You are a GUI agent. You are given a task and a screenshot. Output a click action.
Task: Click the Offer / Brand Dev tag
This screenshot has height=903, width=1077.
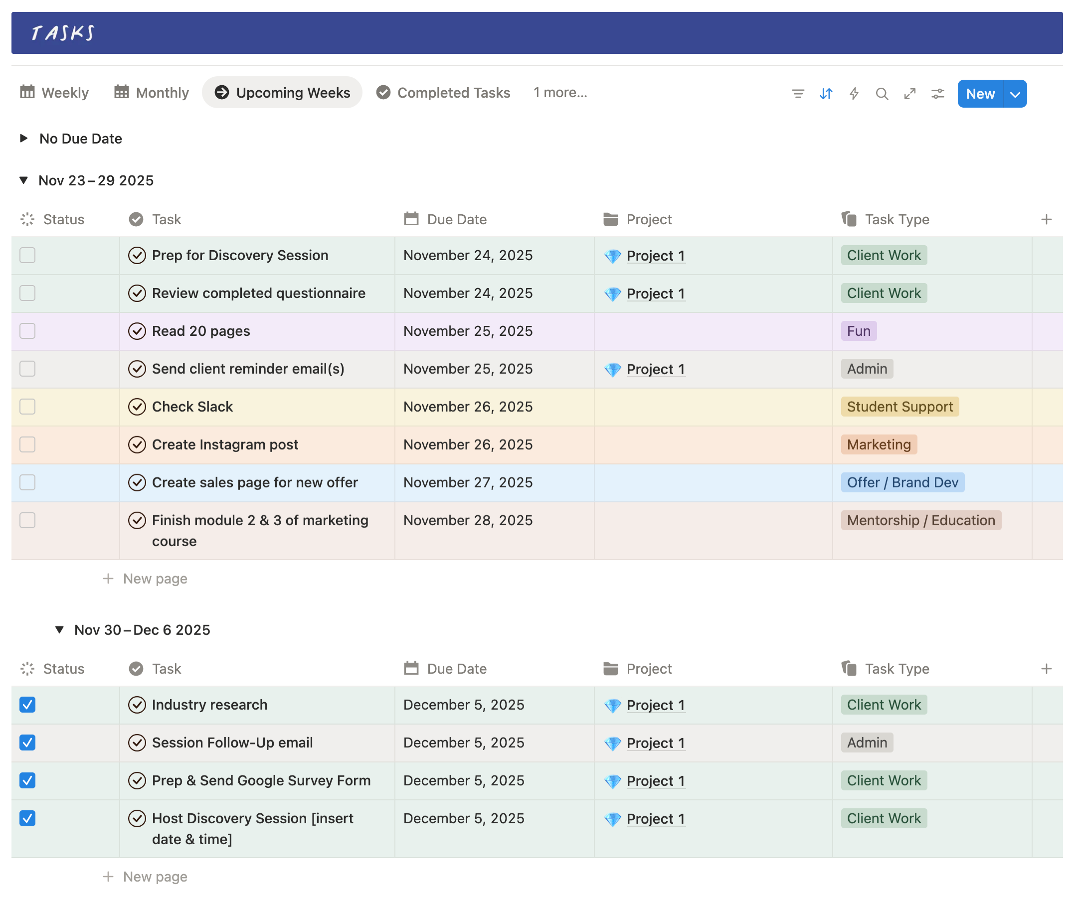point(902,483)
